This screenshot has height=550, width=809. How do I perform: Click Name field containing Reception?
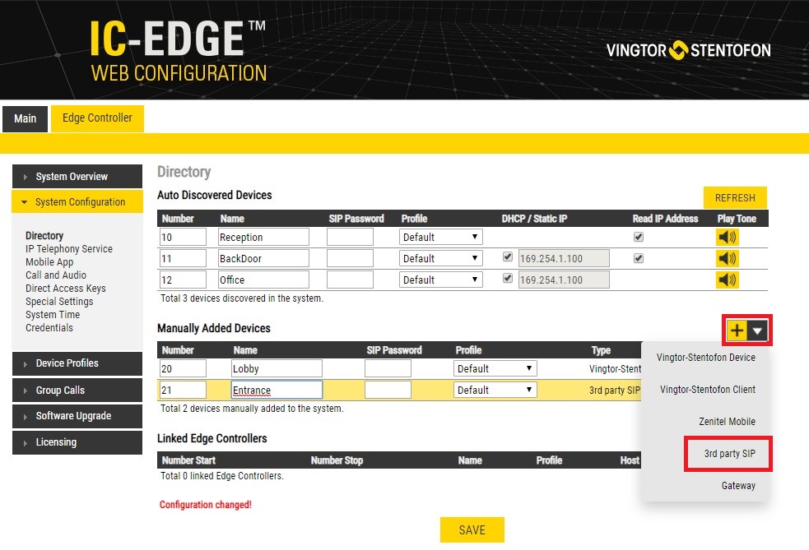(x=263, y=237)
